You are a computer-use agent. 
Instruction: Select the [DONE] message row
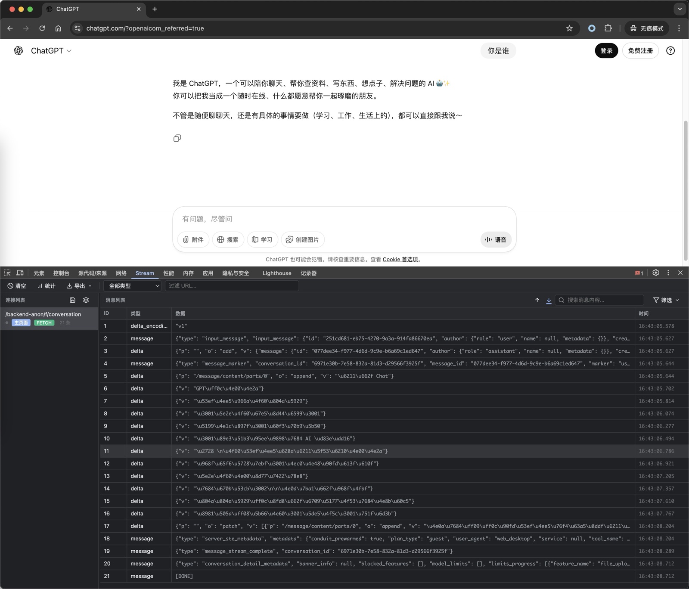click(394, 576)
